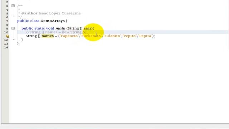Click the string "Pepito" in the array

pos(130,36)
